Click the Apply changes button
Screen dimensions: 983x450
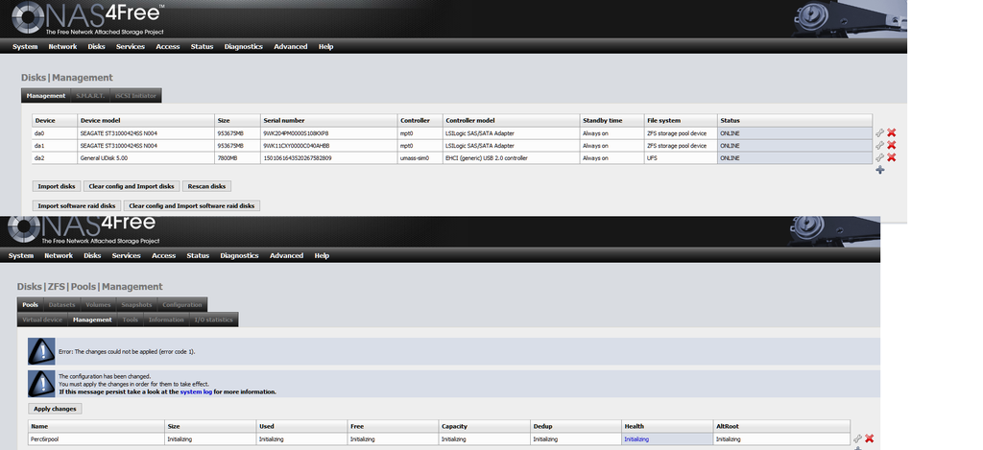pyautogui.click(x=56, y=409)
